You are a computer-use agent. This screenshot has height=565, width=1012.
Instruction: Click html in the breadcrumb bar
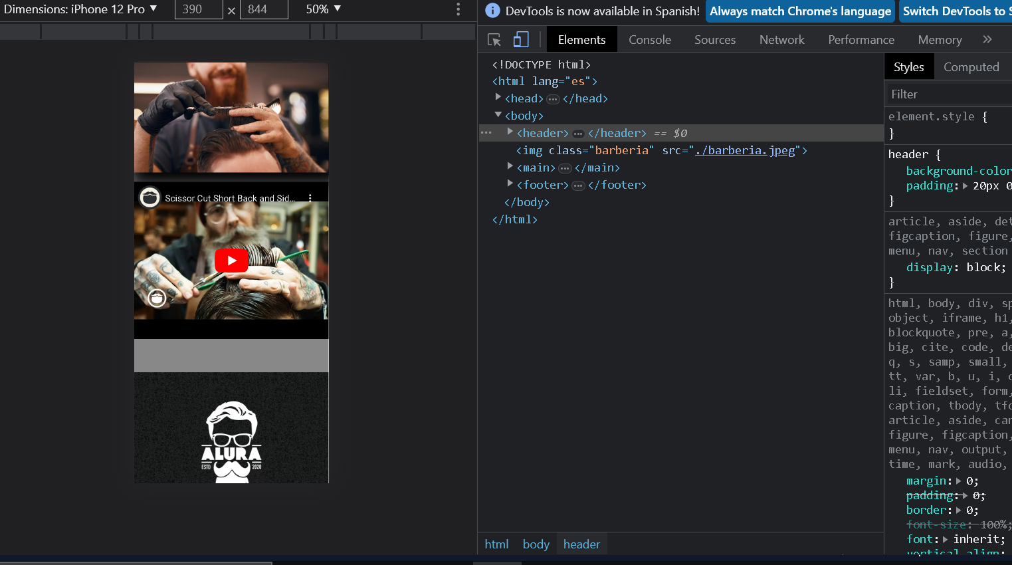point(496,544)
